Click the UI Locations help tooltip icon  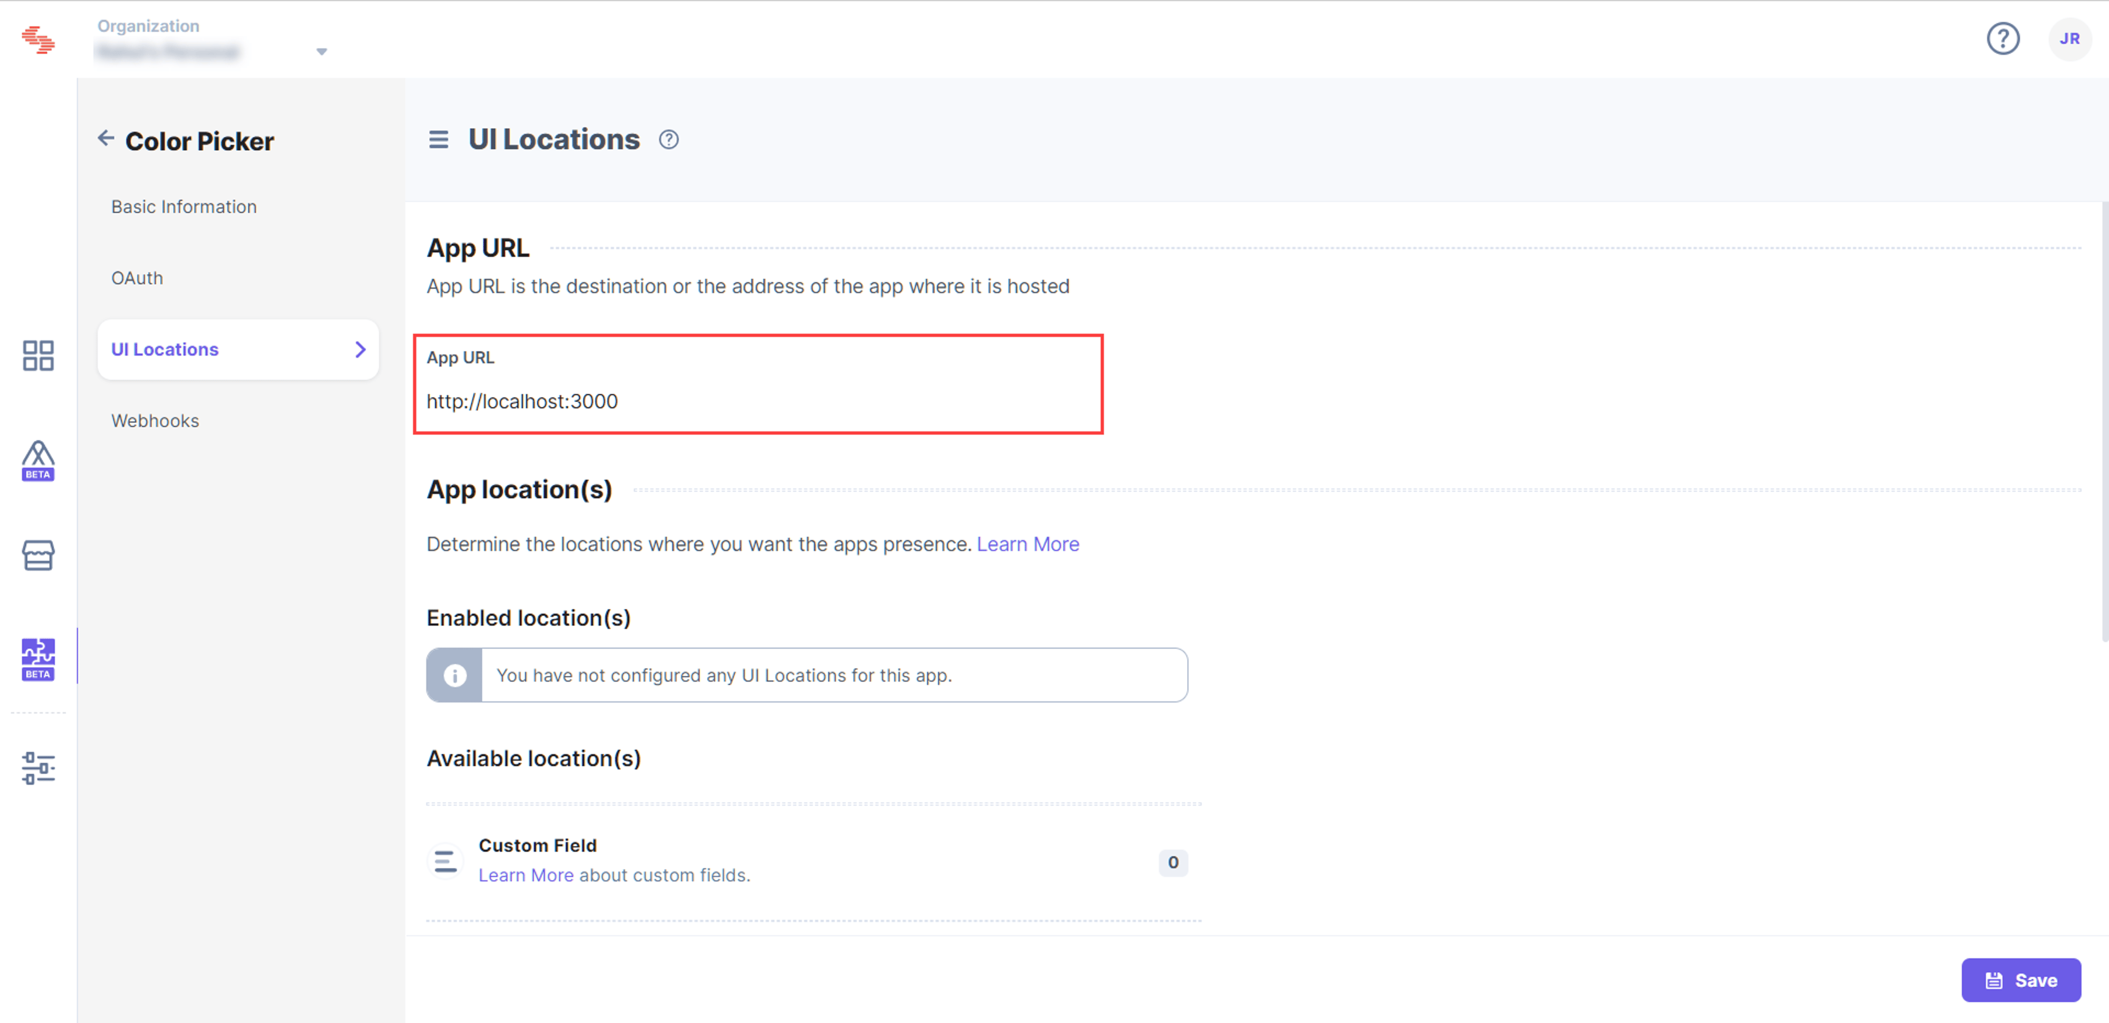tap(669, 140)
